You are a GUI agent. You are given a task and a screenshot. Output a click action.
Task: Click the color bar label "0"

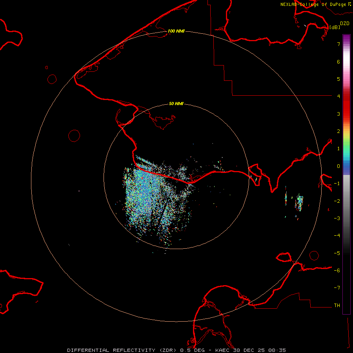pyautogui.click(x=338, y=166)
